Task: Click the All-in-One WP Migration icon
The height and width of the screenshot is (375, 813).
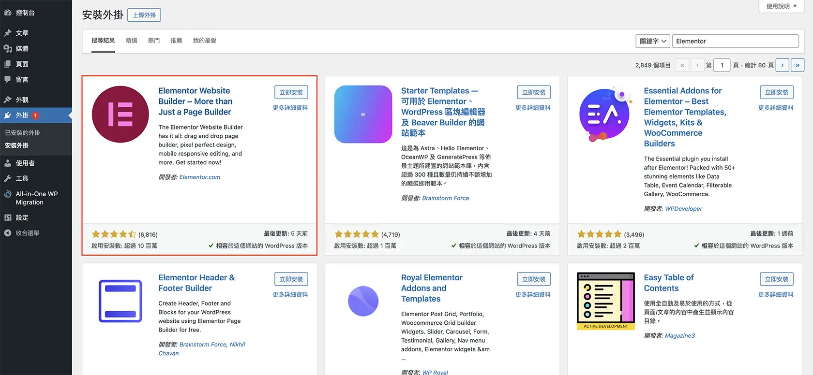Action: pos(8,194)
